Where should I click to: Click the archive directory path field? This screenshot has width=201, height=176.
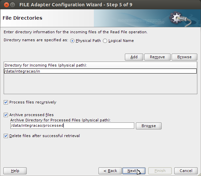click(72, 126)
